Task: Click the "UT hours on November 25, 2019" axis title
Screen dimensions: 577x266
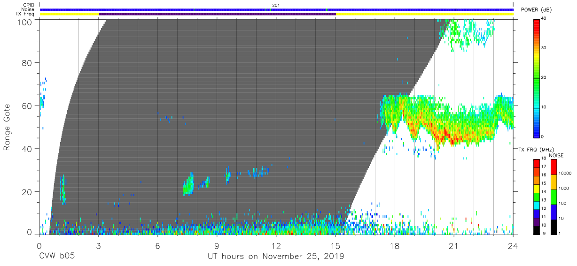Action: [x=276, y=257]
